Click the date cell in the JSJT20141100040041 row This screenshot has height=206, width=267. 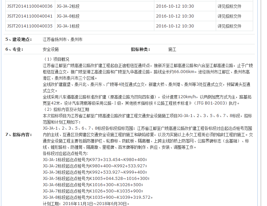click(175, 16)
